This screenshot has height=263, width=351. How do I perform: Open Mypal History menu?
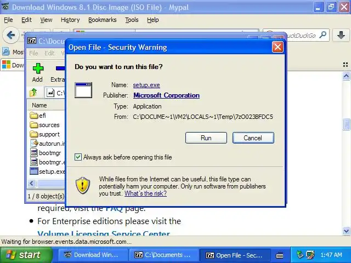pos(70,20)
